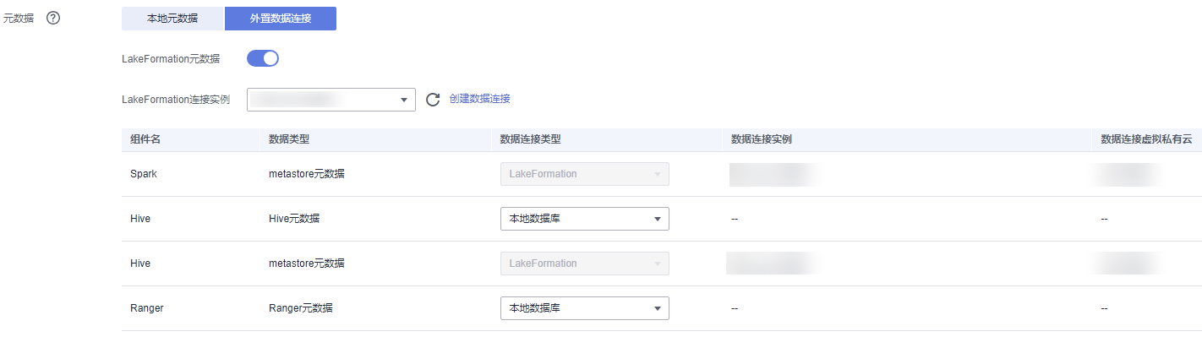This screenshot has width=1202, height=337.
Task: Click the blurred connection instance in the Spark row
Action: point(774,174)
